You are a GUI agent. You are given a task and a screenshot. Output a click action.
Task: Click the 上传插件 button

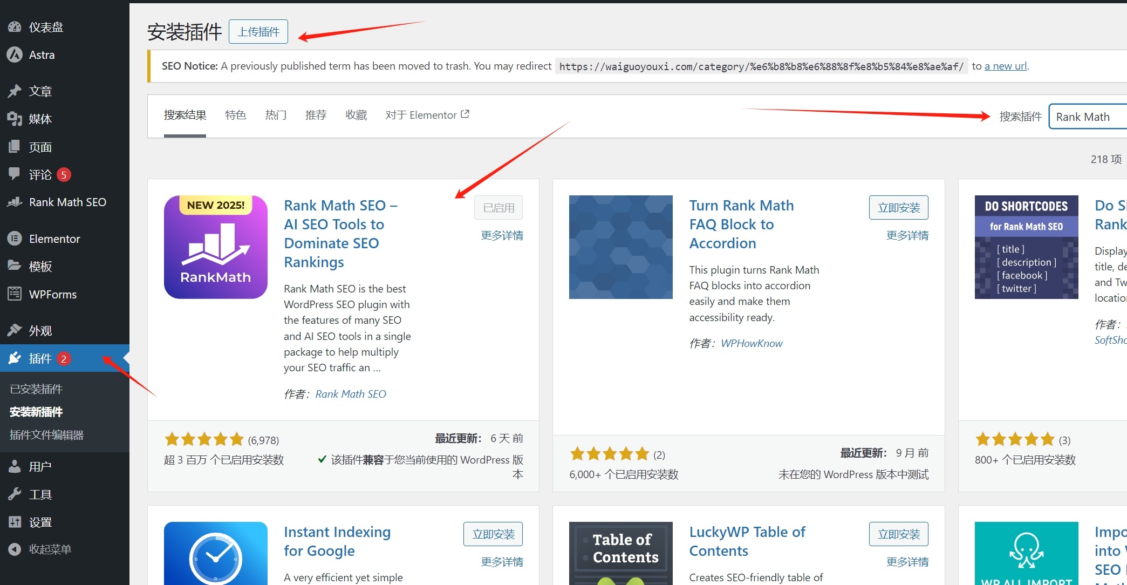[x=258, y=31]
